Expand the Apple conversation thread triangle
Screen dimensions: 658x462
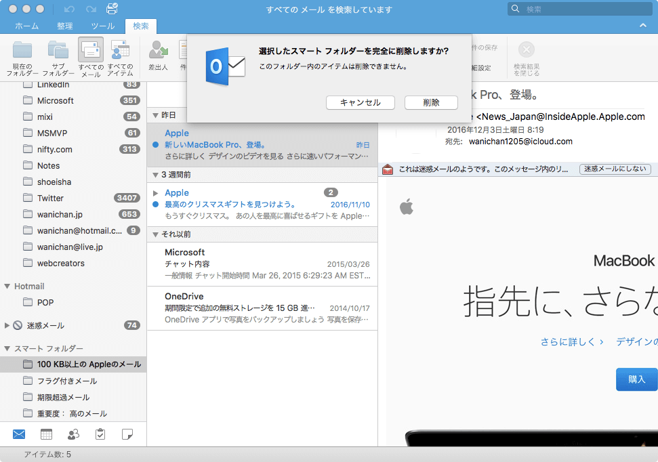(155, 193)
